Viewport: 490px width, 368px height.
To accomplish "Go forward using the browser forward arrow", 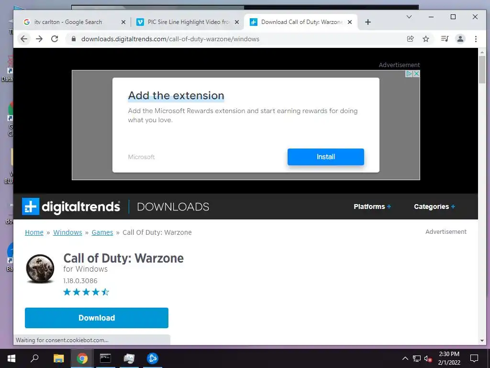I will click(39, 39).
